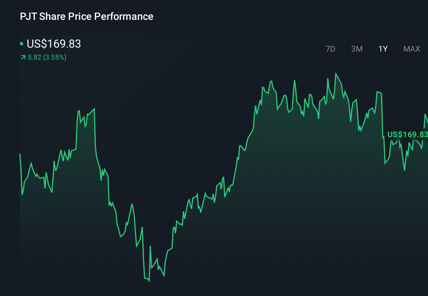Select the MAX time range view

click(x=411, y=49)
